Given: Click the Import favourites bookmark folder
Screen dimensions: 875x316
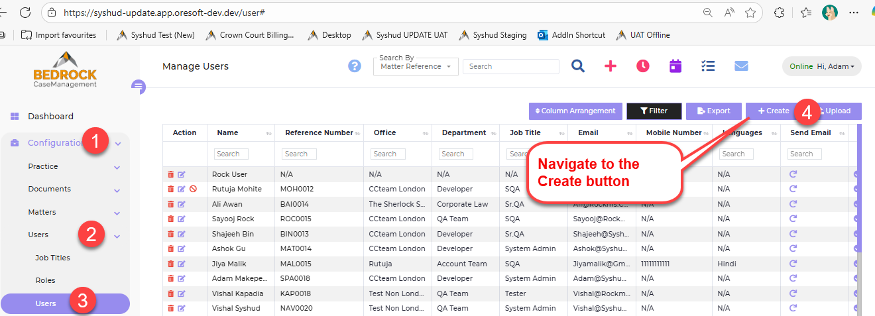Looking at the screenshot, I should [59, 35].
